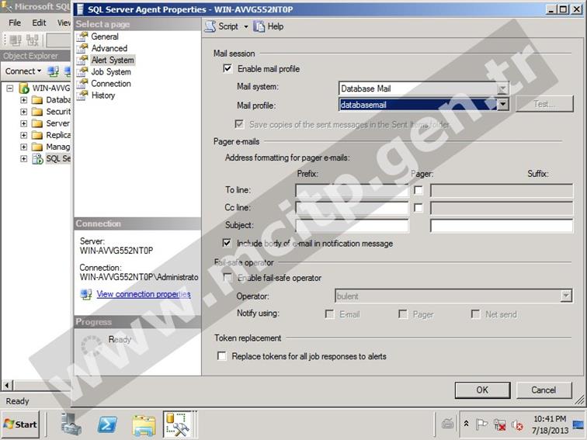Select the WIN-AVVG server node icon
587x440 pixels.
(24, 88)
